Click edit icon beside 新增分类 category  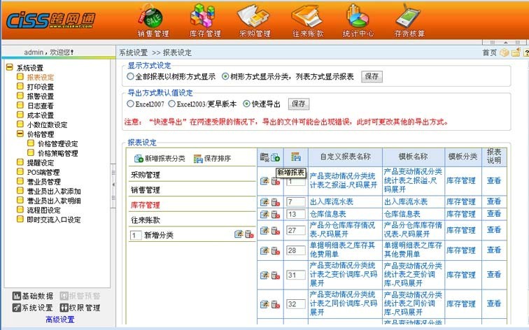pyautogui.click(x=239, y=235)
